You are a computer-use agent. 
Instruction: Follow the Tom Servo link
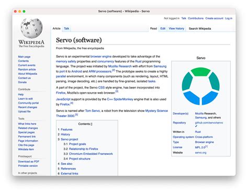click(93, 111)
